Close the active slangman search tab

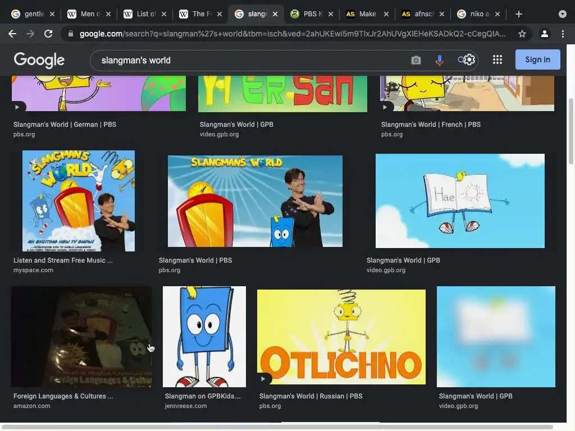275,14
